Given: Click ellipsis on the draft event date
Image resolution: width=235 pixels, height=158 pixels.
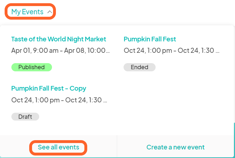Looking at the screenshot, I should click(105, 102).
